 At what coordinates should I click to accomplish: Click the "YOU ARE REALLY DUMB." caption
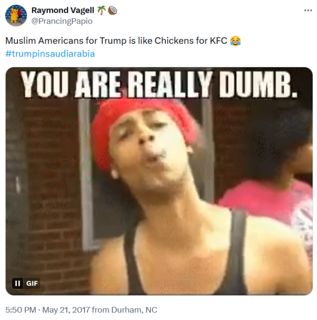[159, 84]
